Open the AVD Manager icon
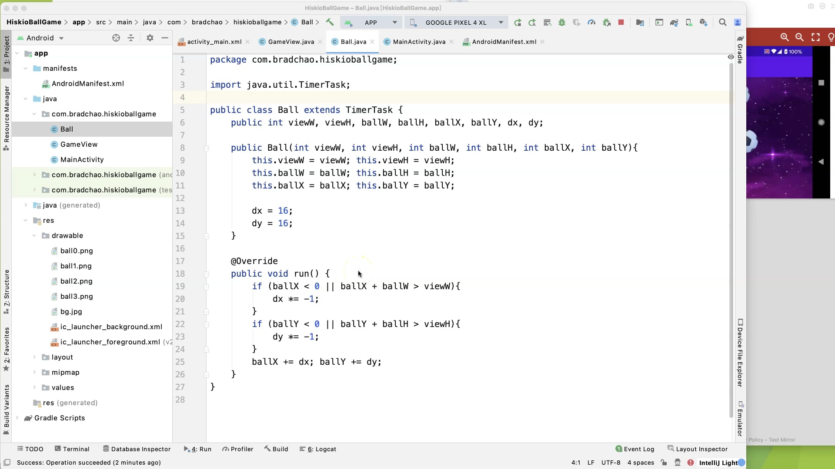Screen dimensions: 835x469 coord(689,22)
